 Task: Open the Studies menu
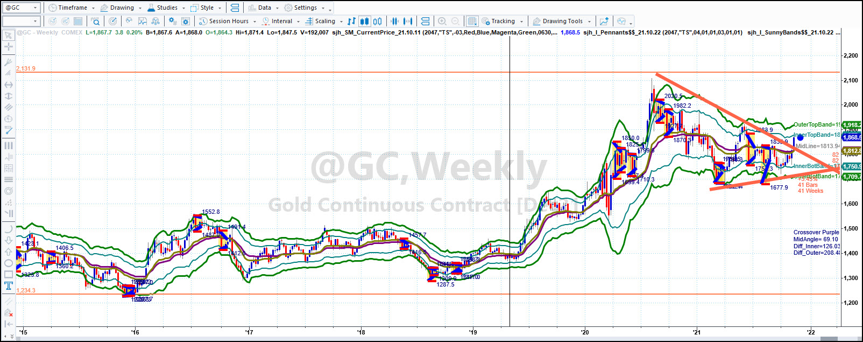coord(166,8)
